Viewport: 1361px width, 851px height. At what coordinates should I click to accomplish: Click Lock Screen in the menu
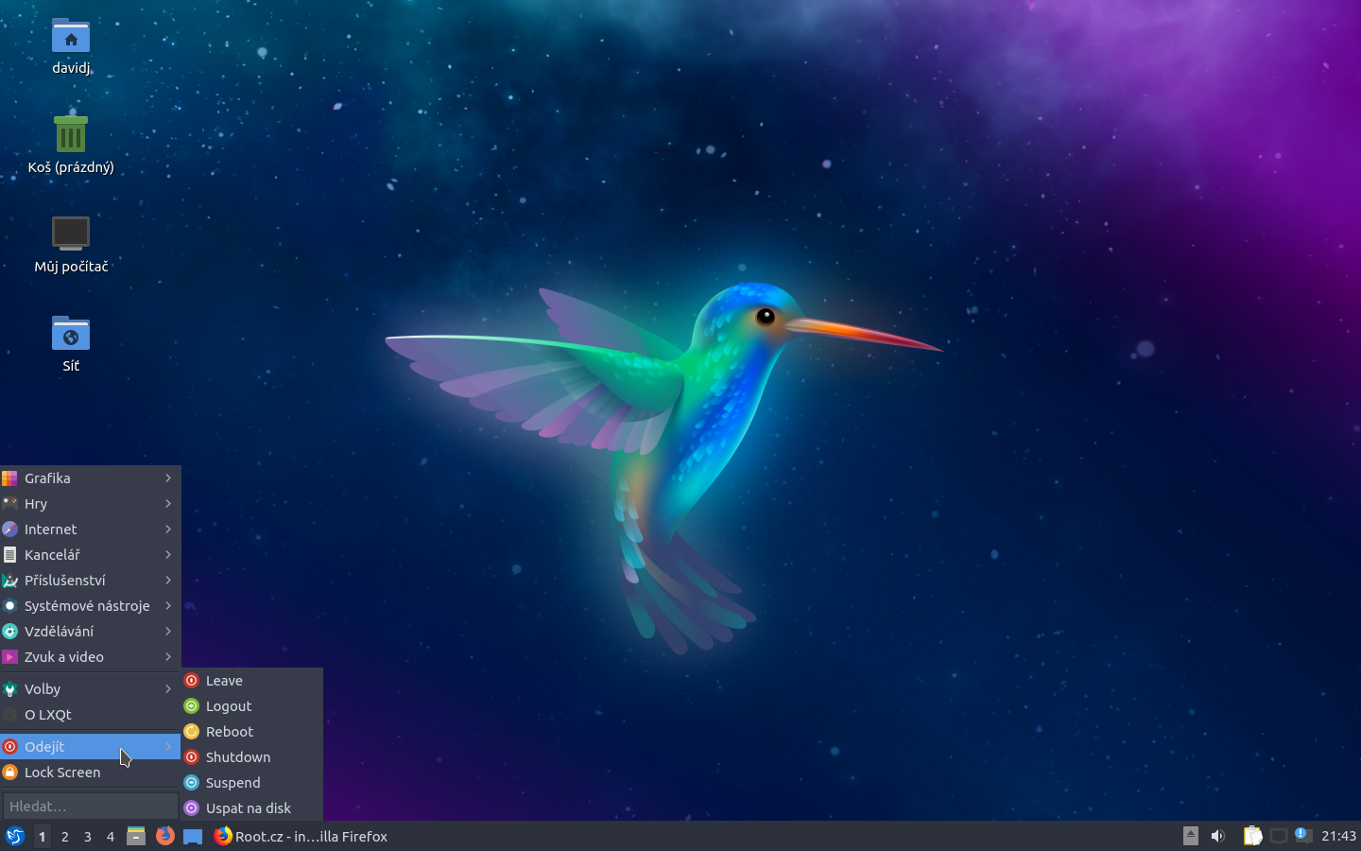tap(63, 773)
